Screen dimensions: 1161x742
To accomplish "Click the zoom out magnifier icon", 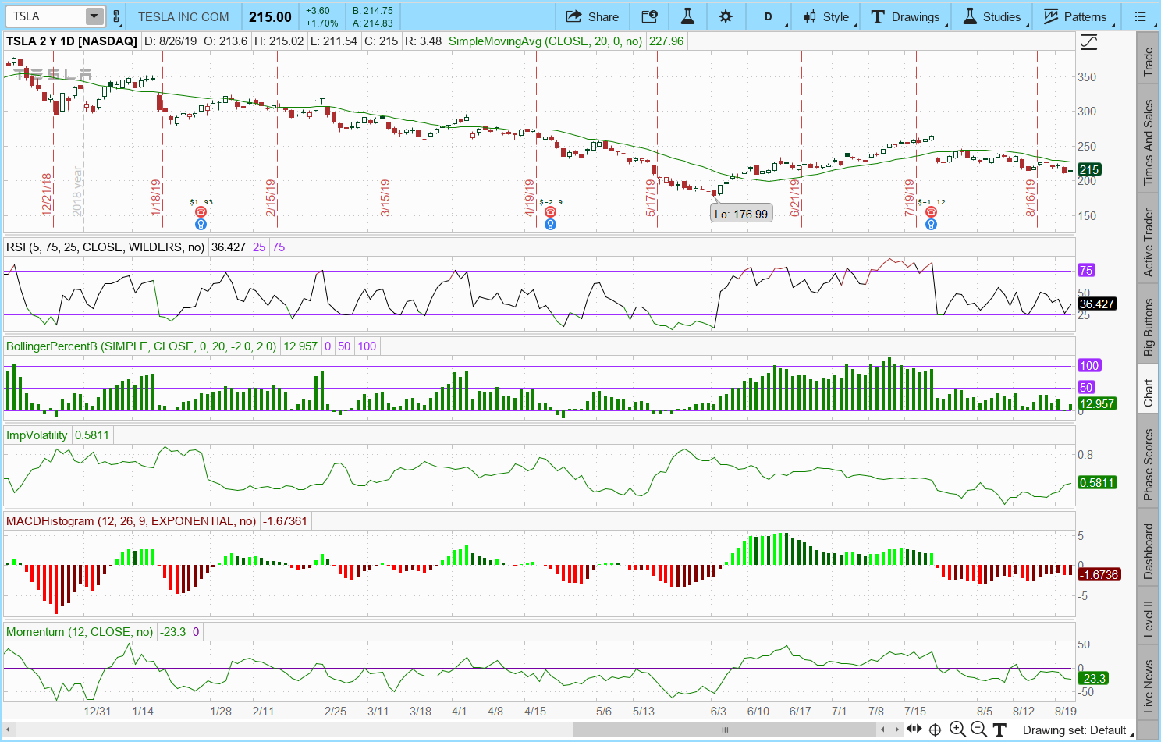I will (978, 730).
